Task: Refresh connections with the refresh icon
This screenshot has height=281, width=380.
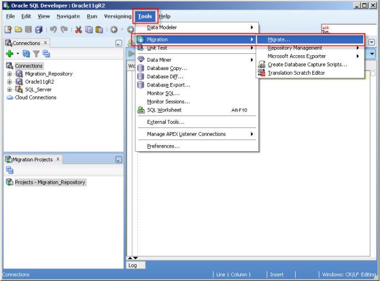Action: [26, 53]
